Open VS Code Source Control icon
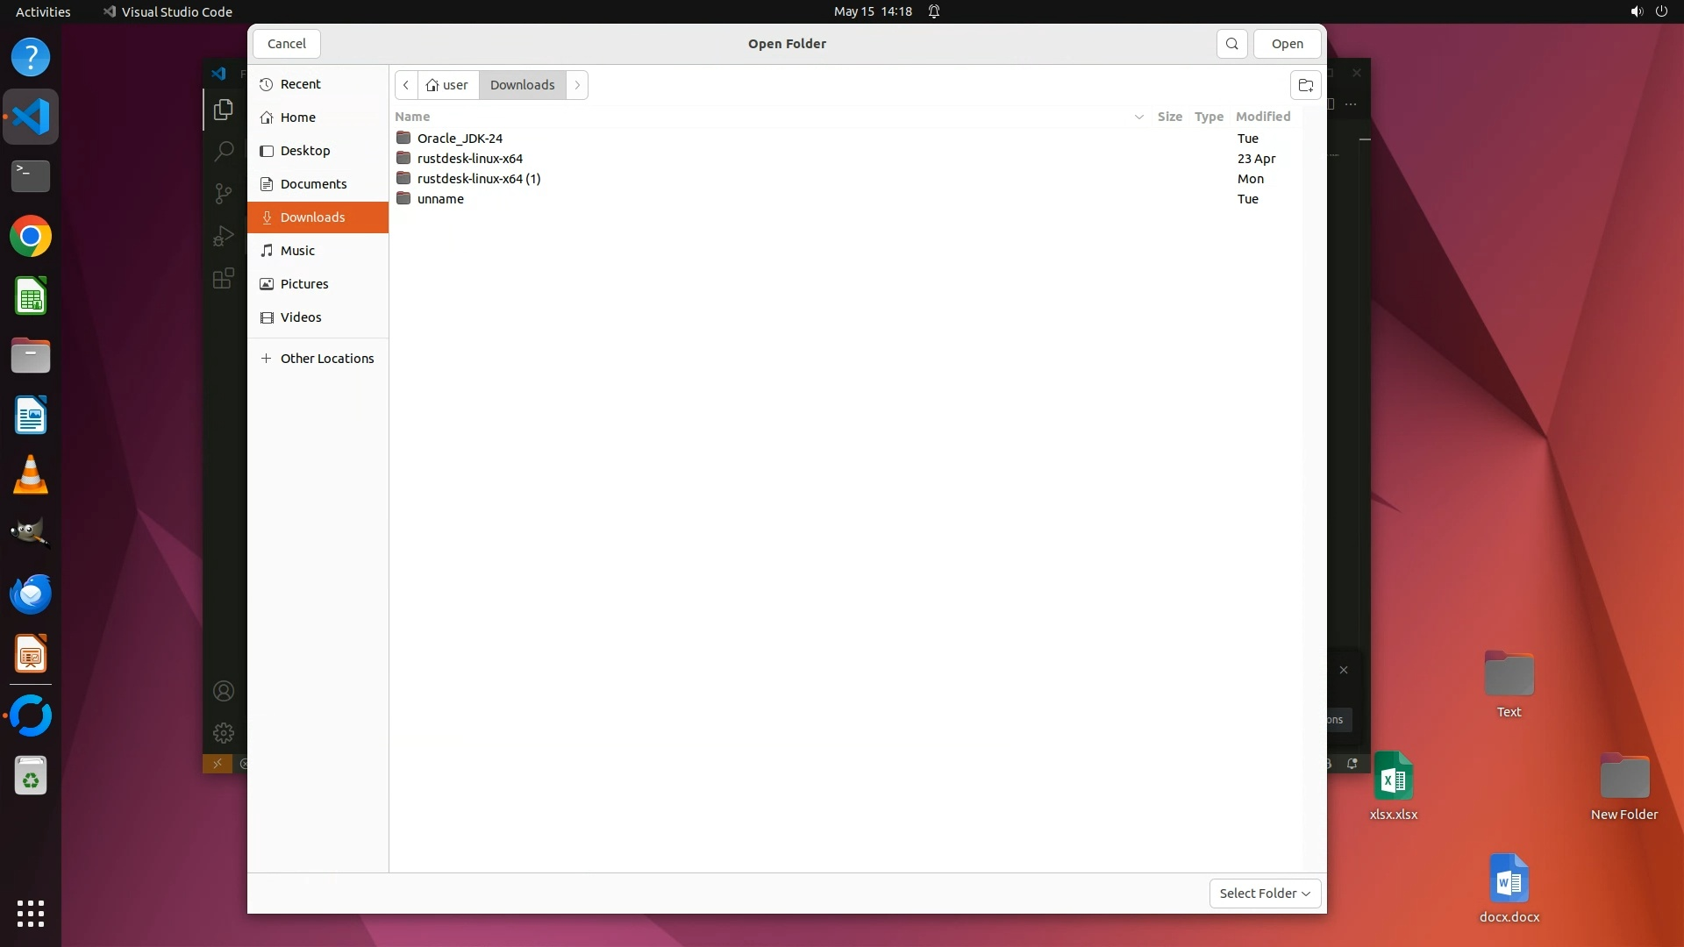This screenshot has width=1684, height=947. (224, 193)
